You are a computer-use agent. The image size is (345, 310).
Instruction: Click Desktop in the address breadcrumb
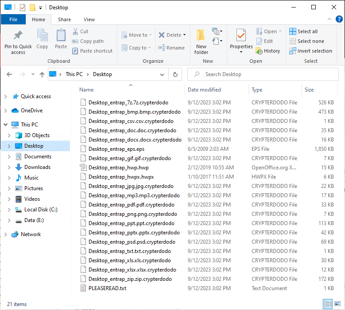pyautogui.click(x=103, y=74)
